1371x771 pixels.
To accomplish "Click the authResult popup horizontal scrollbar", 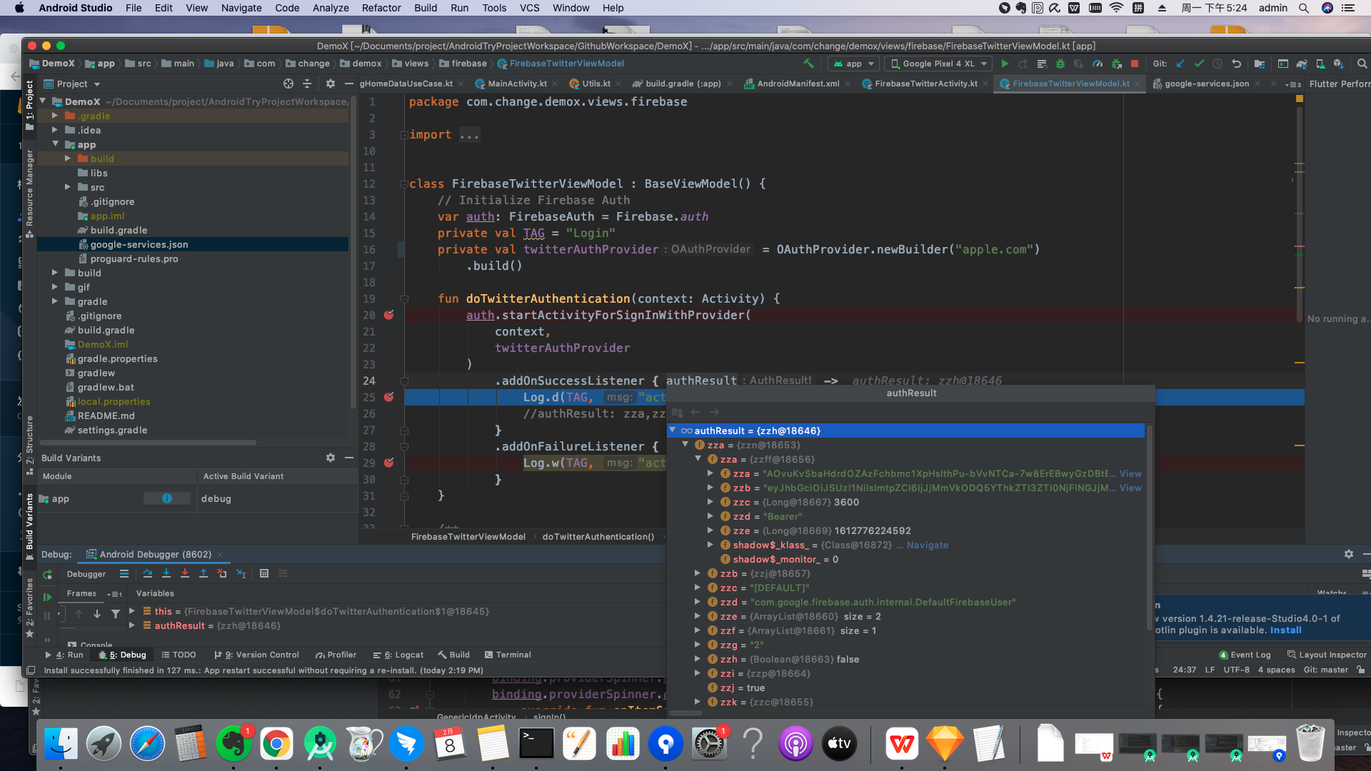I will [686, 713].
